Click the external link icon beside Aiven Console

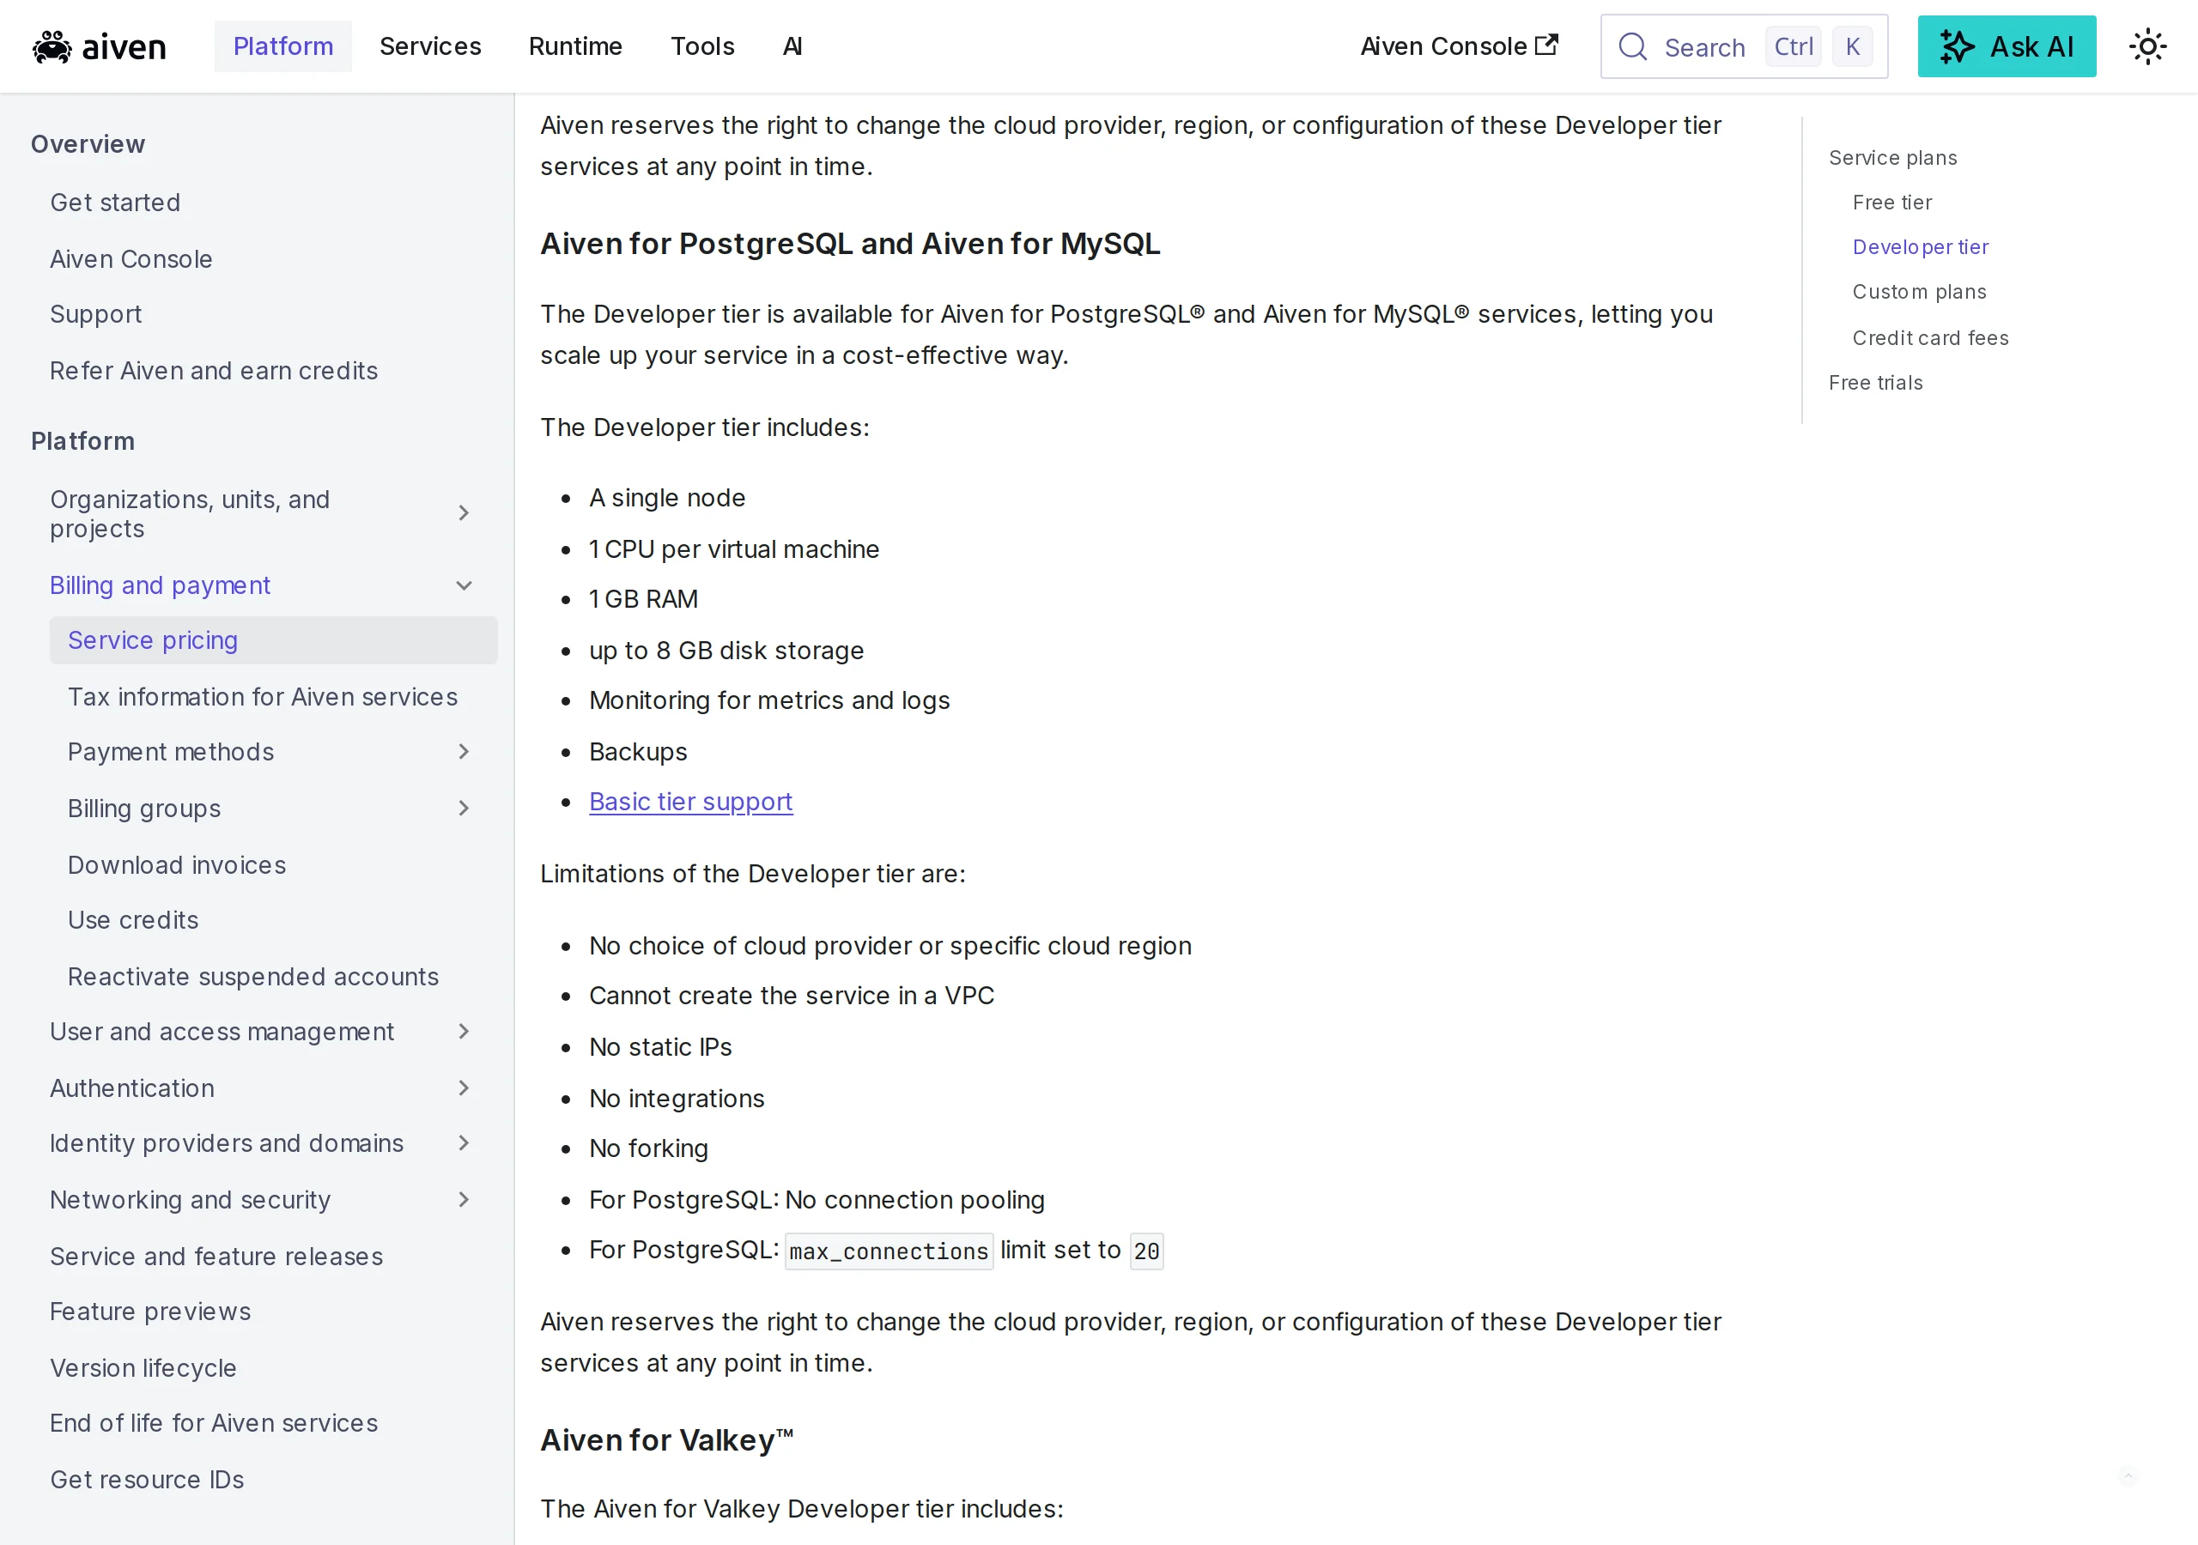1546,45
